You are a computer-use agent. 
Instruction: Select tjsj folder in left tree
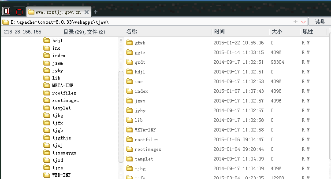tap(53, 145)
